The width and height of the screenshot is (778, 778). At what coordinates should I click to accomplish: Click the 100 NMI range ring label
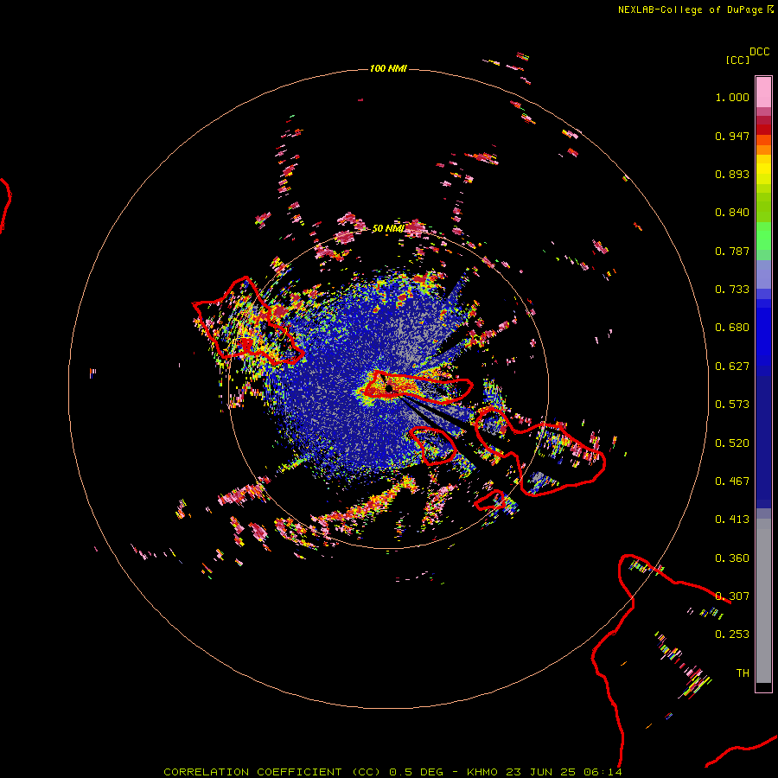tap(388, 68)
